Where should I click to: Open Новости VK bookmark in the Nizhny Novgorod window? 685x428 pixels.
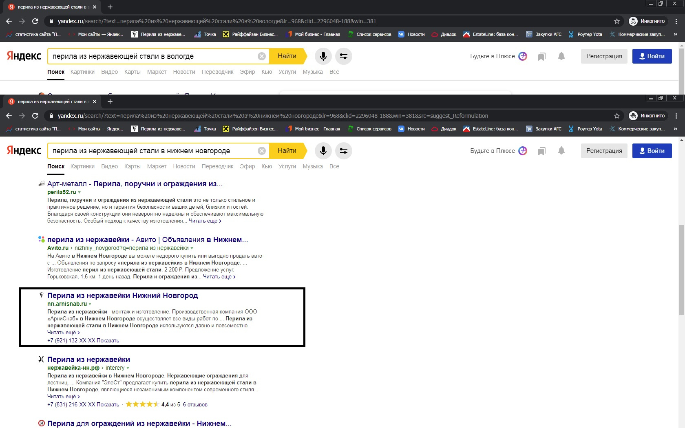coord(411,129)
